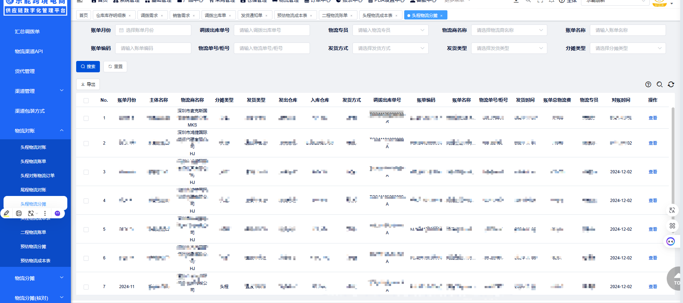683x303 pixels.
Task: Focus the 调拨出库单号 input field
Action: point(272,30)
